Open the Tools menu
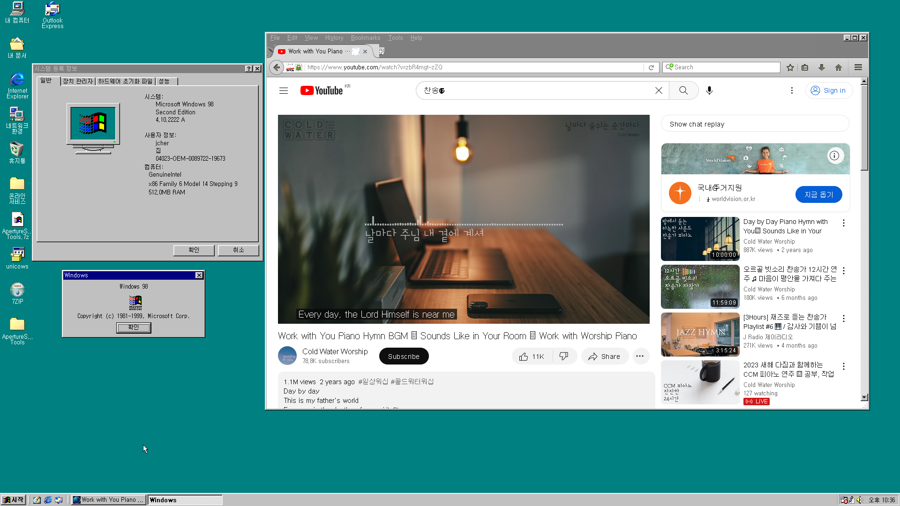The height and width of the screenshot is (506, 900). click(395, 38)
